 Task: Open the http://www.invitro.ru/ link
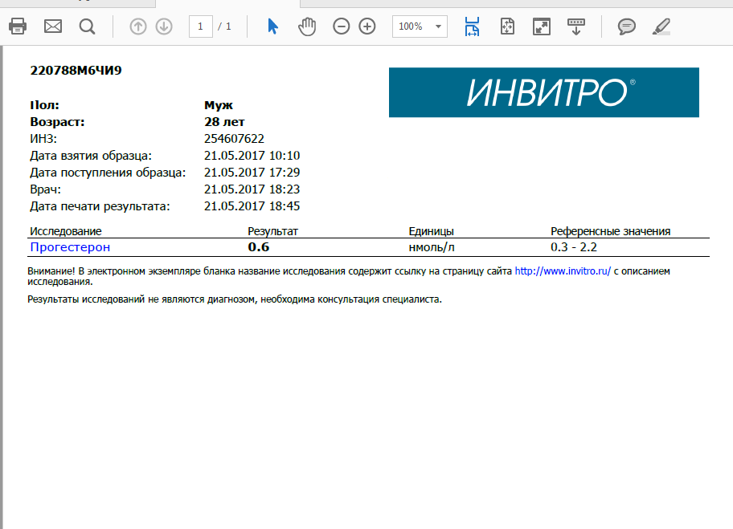(x=563, y=271)
